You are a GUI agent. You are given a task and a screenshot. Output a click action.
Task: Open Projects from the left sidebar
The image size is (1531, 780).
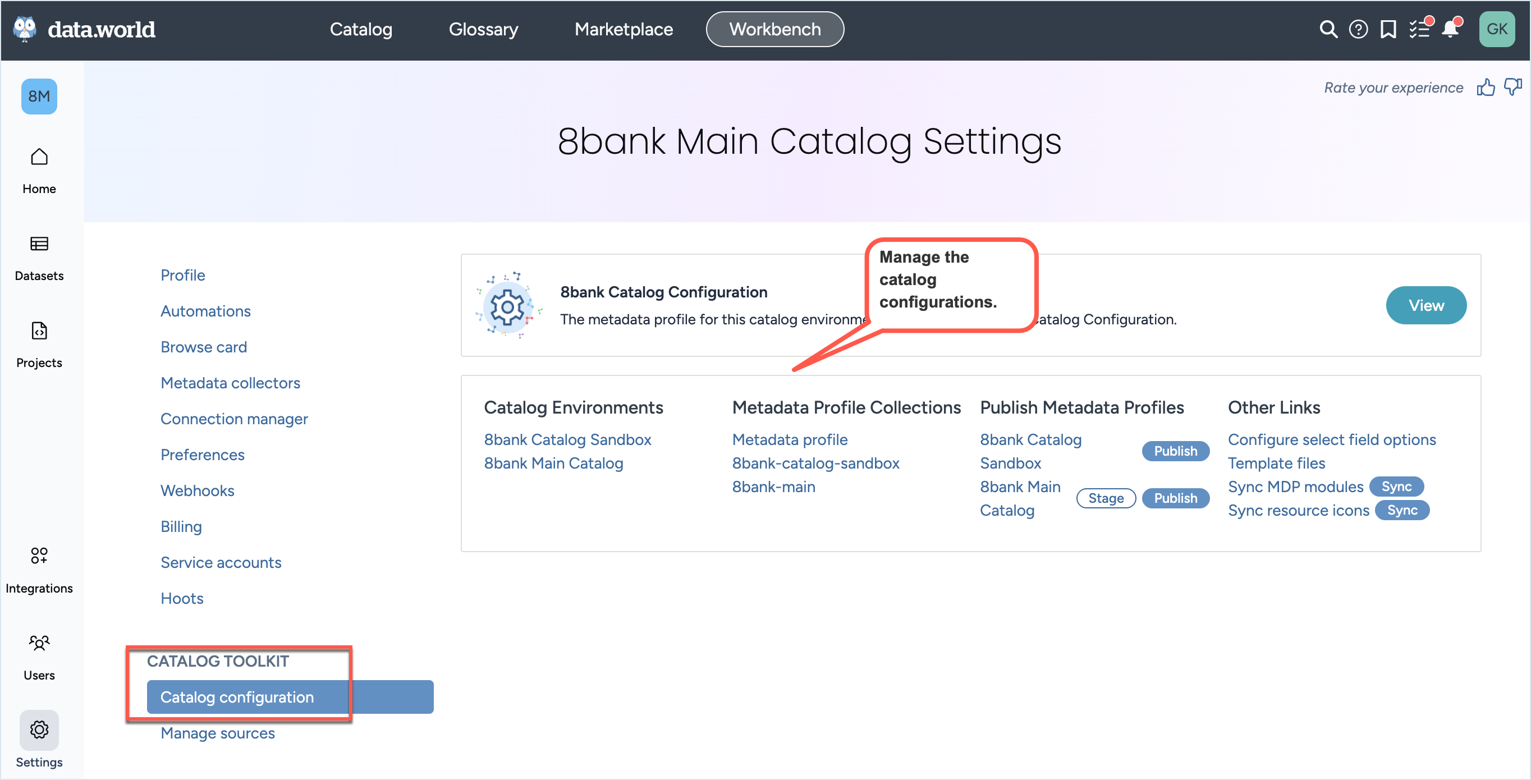[39, 343]
